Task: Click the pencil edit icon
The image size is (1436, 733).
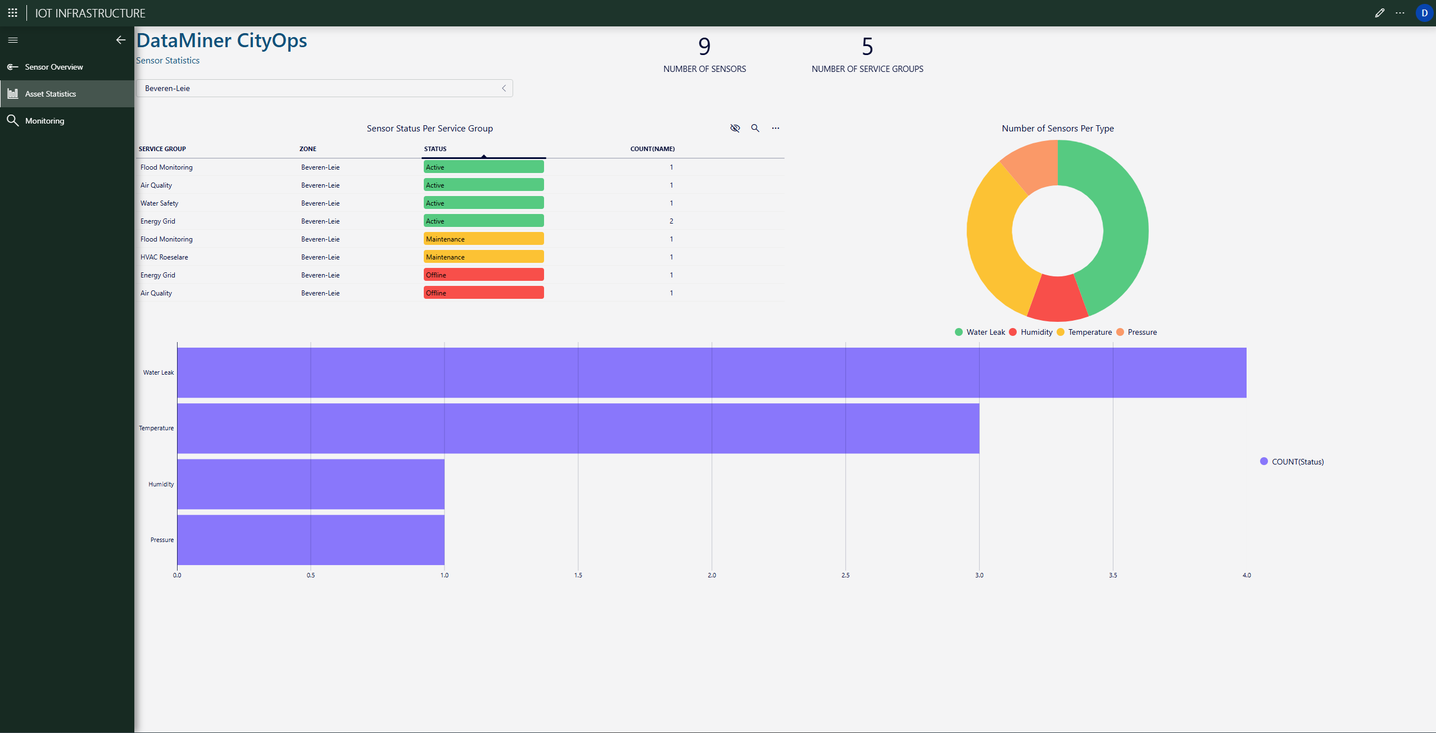Action: coord(1379,13)
